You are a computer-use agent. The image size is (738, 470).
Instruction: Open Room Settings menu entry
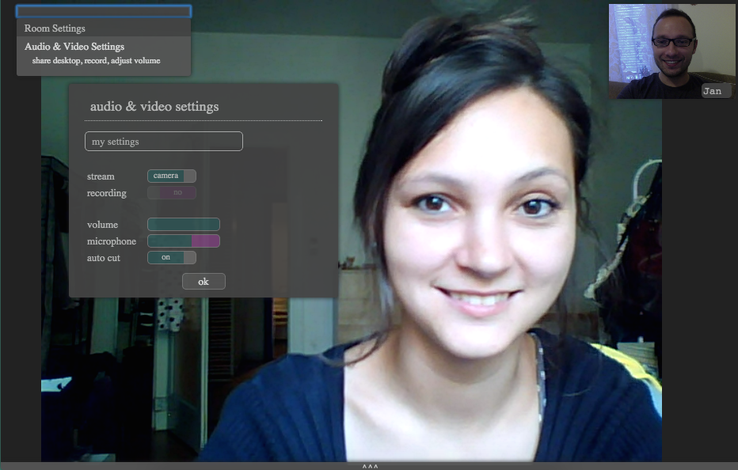coord(104,28)
